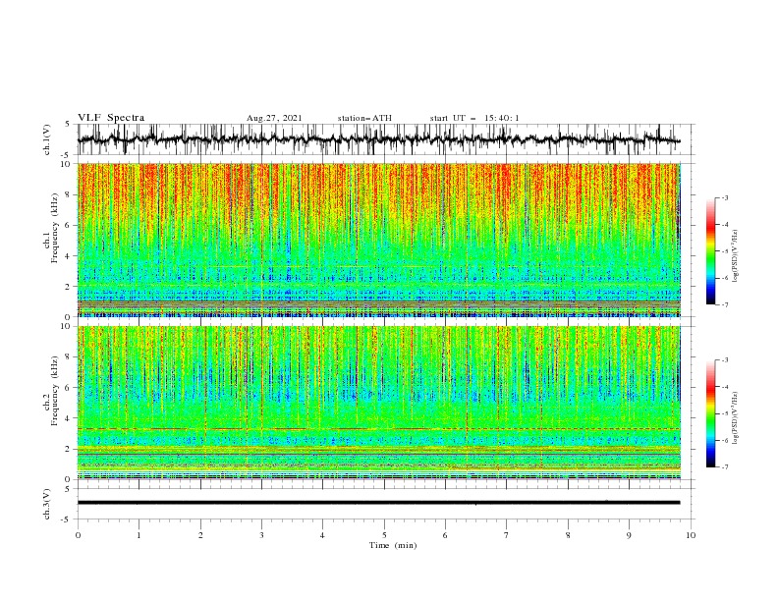The image size is (778, 601).
Task: Click the date label 'Aug.27, 2021'
Action: click(274, 118)
